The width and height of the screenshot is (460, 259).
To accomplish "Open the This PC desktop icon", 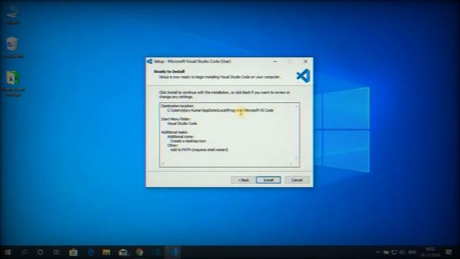I will pyautogui.click(x=12, y=14).
